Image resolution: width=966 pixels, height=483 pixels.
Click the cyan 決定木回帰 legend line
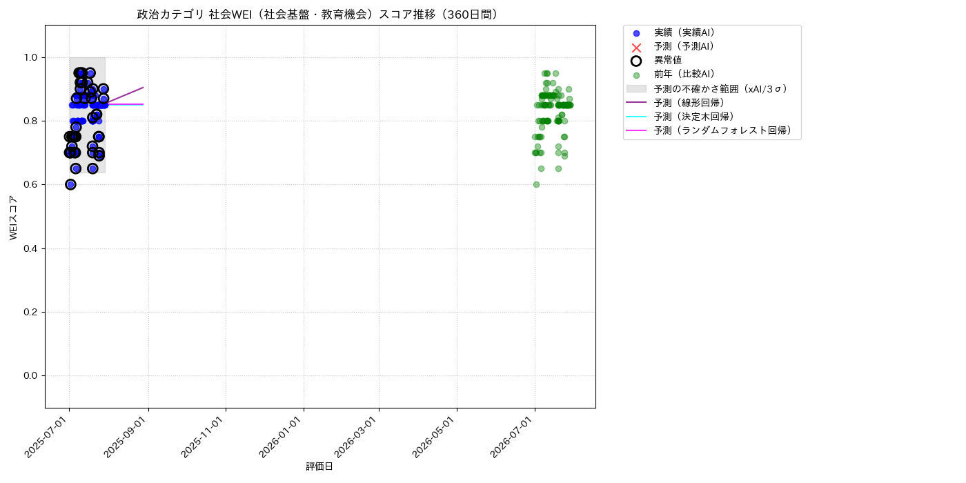tap(636, 117)
